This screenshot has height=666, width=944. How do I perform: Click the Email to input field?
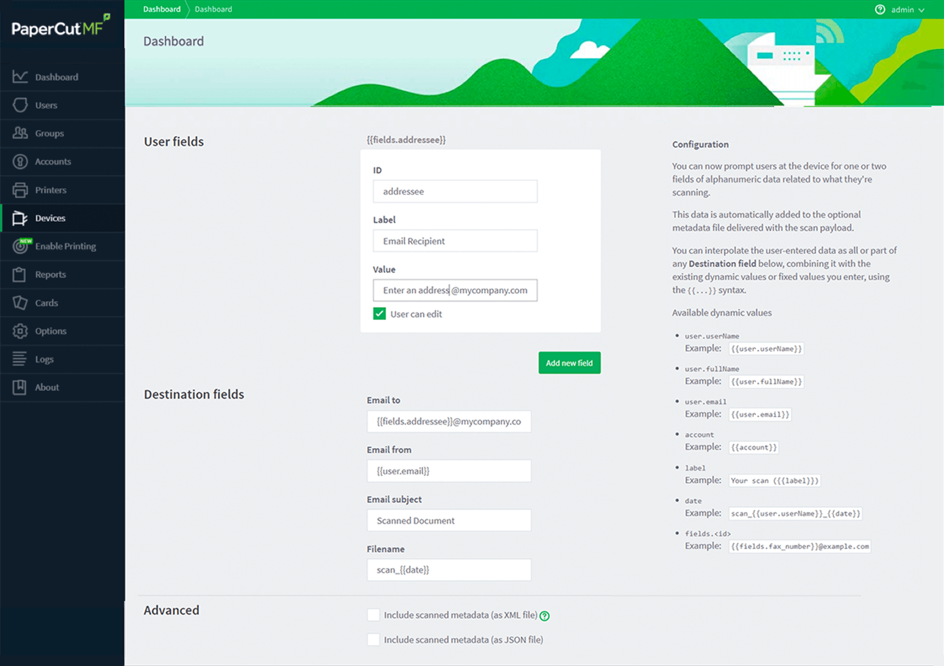point(449,422)
